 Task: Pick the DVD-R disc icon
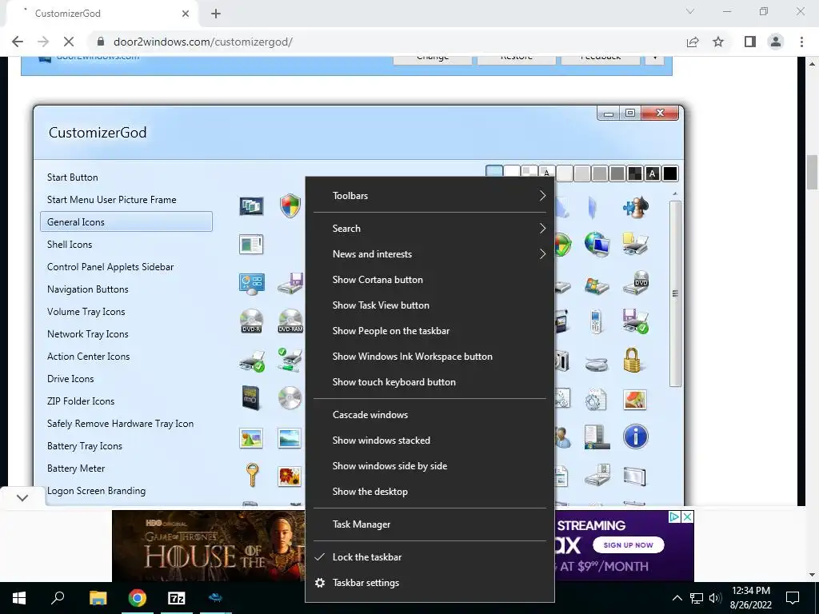251,321
